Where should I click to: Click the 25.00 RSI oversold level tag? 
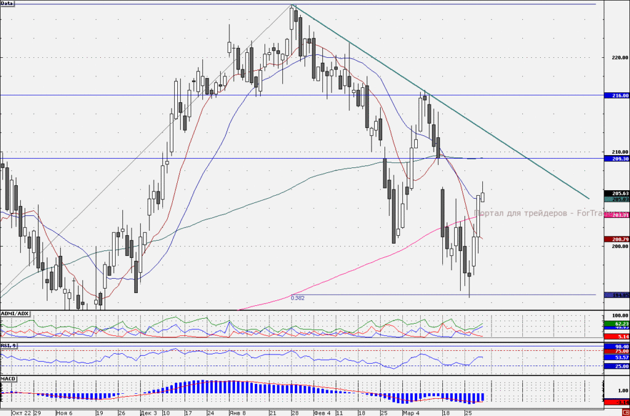click(x=616, y=366)
